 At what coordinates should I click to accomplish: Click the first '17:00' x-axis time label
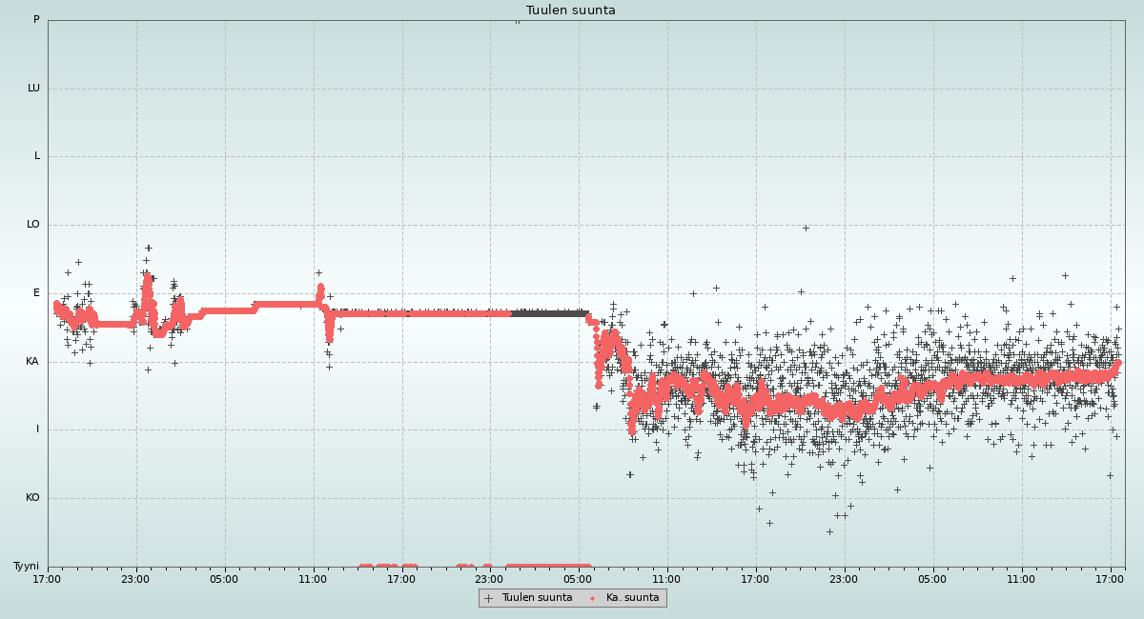[x=48, y=578]
